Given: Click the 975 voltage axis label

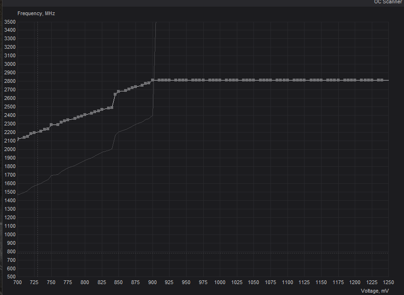Looking at the screenshot, I should click(203, 282).
